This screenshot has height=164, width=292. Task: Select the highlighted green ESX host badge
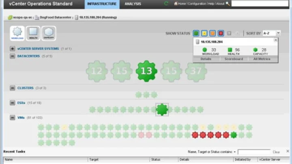click(162, 109)
